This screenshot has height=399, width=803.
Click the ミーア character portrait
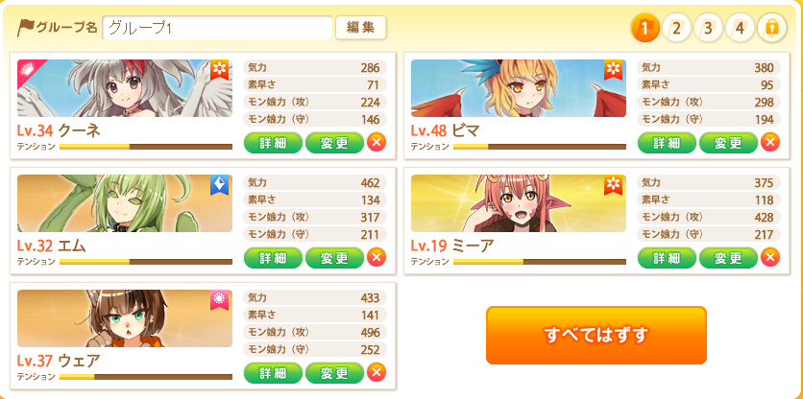click(x=519, y=203)
